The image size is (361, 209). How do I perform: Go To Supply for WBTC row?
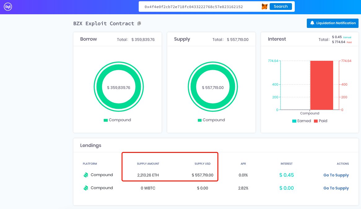(x=336, y=188)
